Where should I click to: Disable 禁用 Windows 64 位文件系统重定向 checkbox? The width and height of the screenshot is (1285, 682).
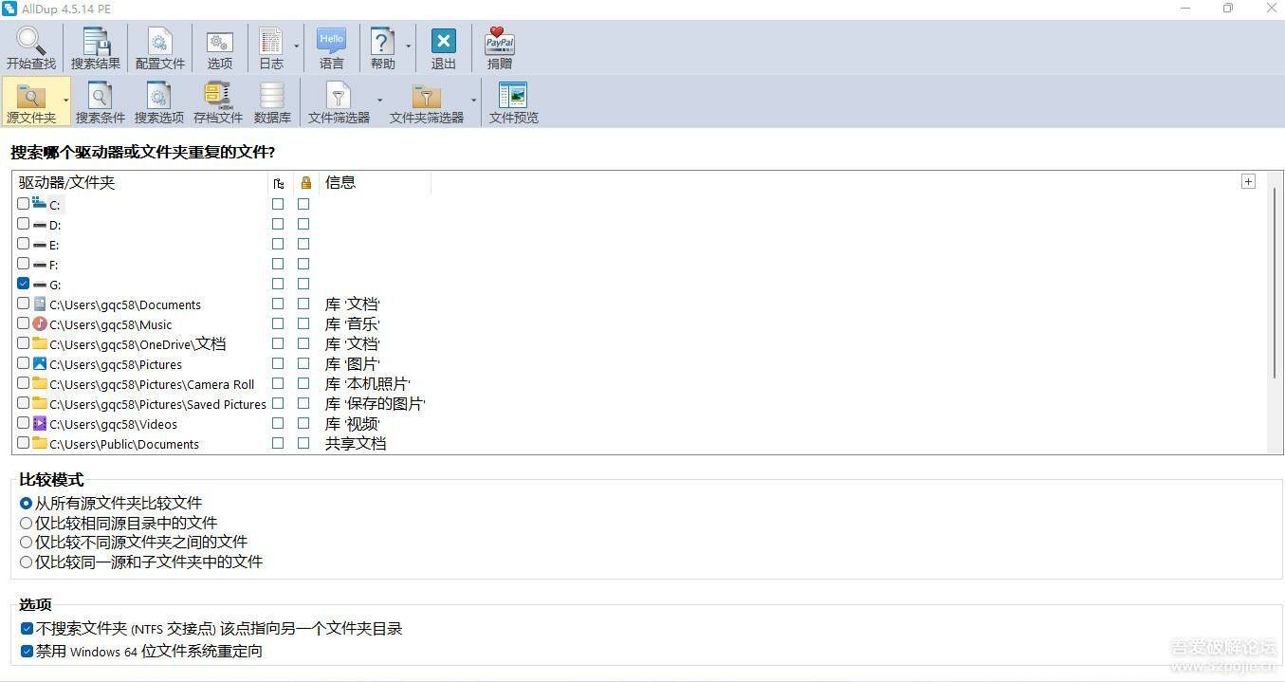click(28, 652)
